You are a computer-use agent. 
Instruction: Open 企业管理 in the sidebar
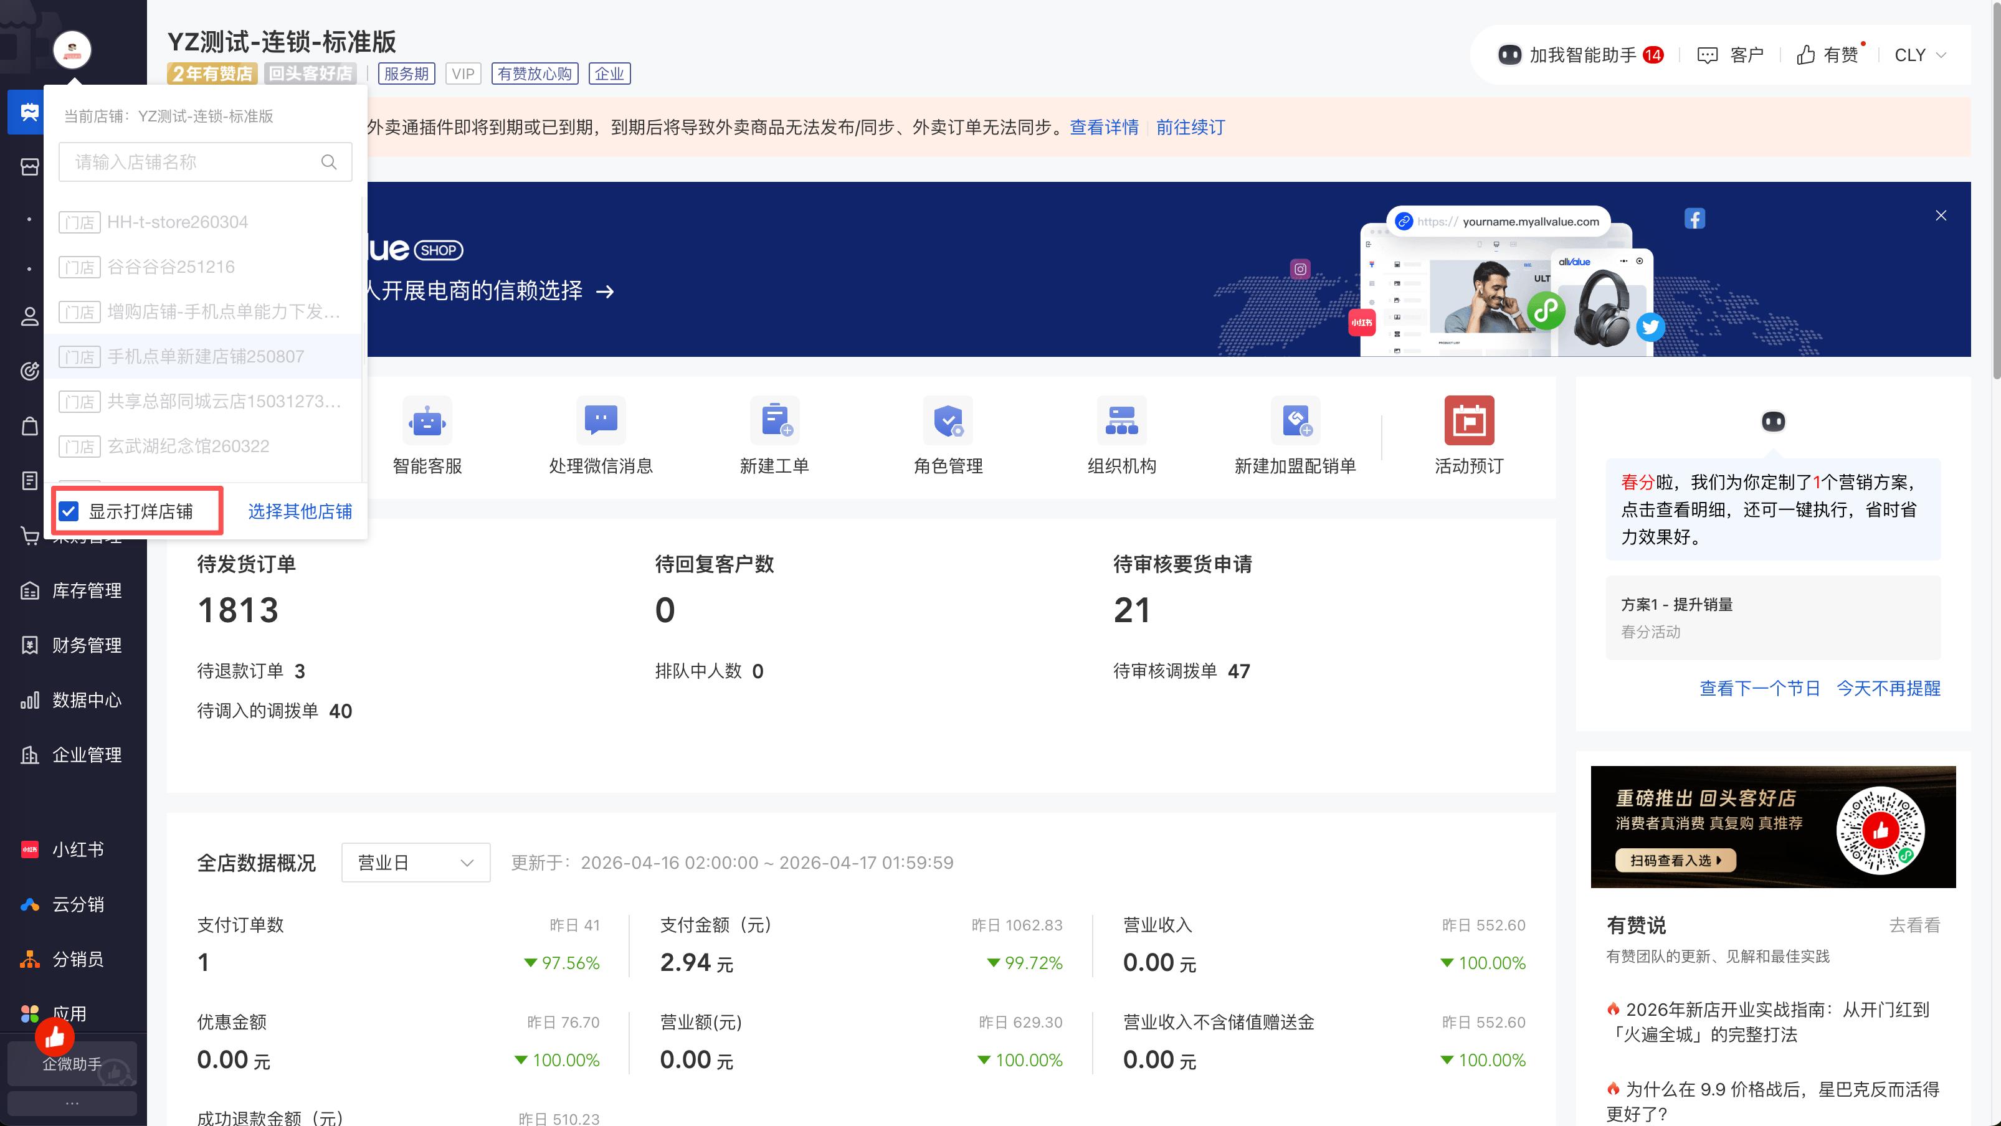pos(72,755)
